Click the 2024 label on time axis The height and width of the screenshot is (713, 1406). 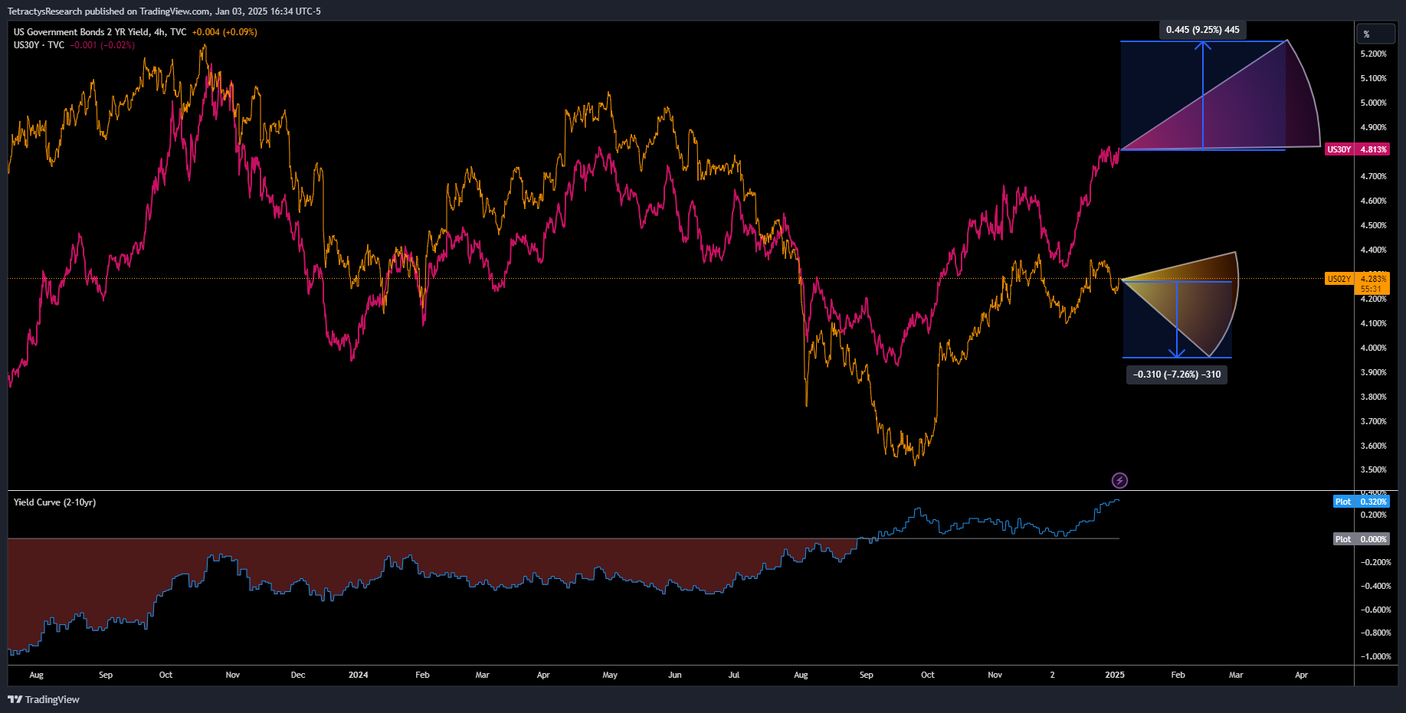coord(358,675)
